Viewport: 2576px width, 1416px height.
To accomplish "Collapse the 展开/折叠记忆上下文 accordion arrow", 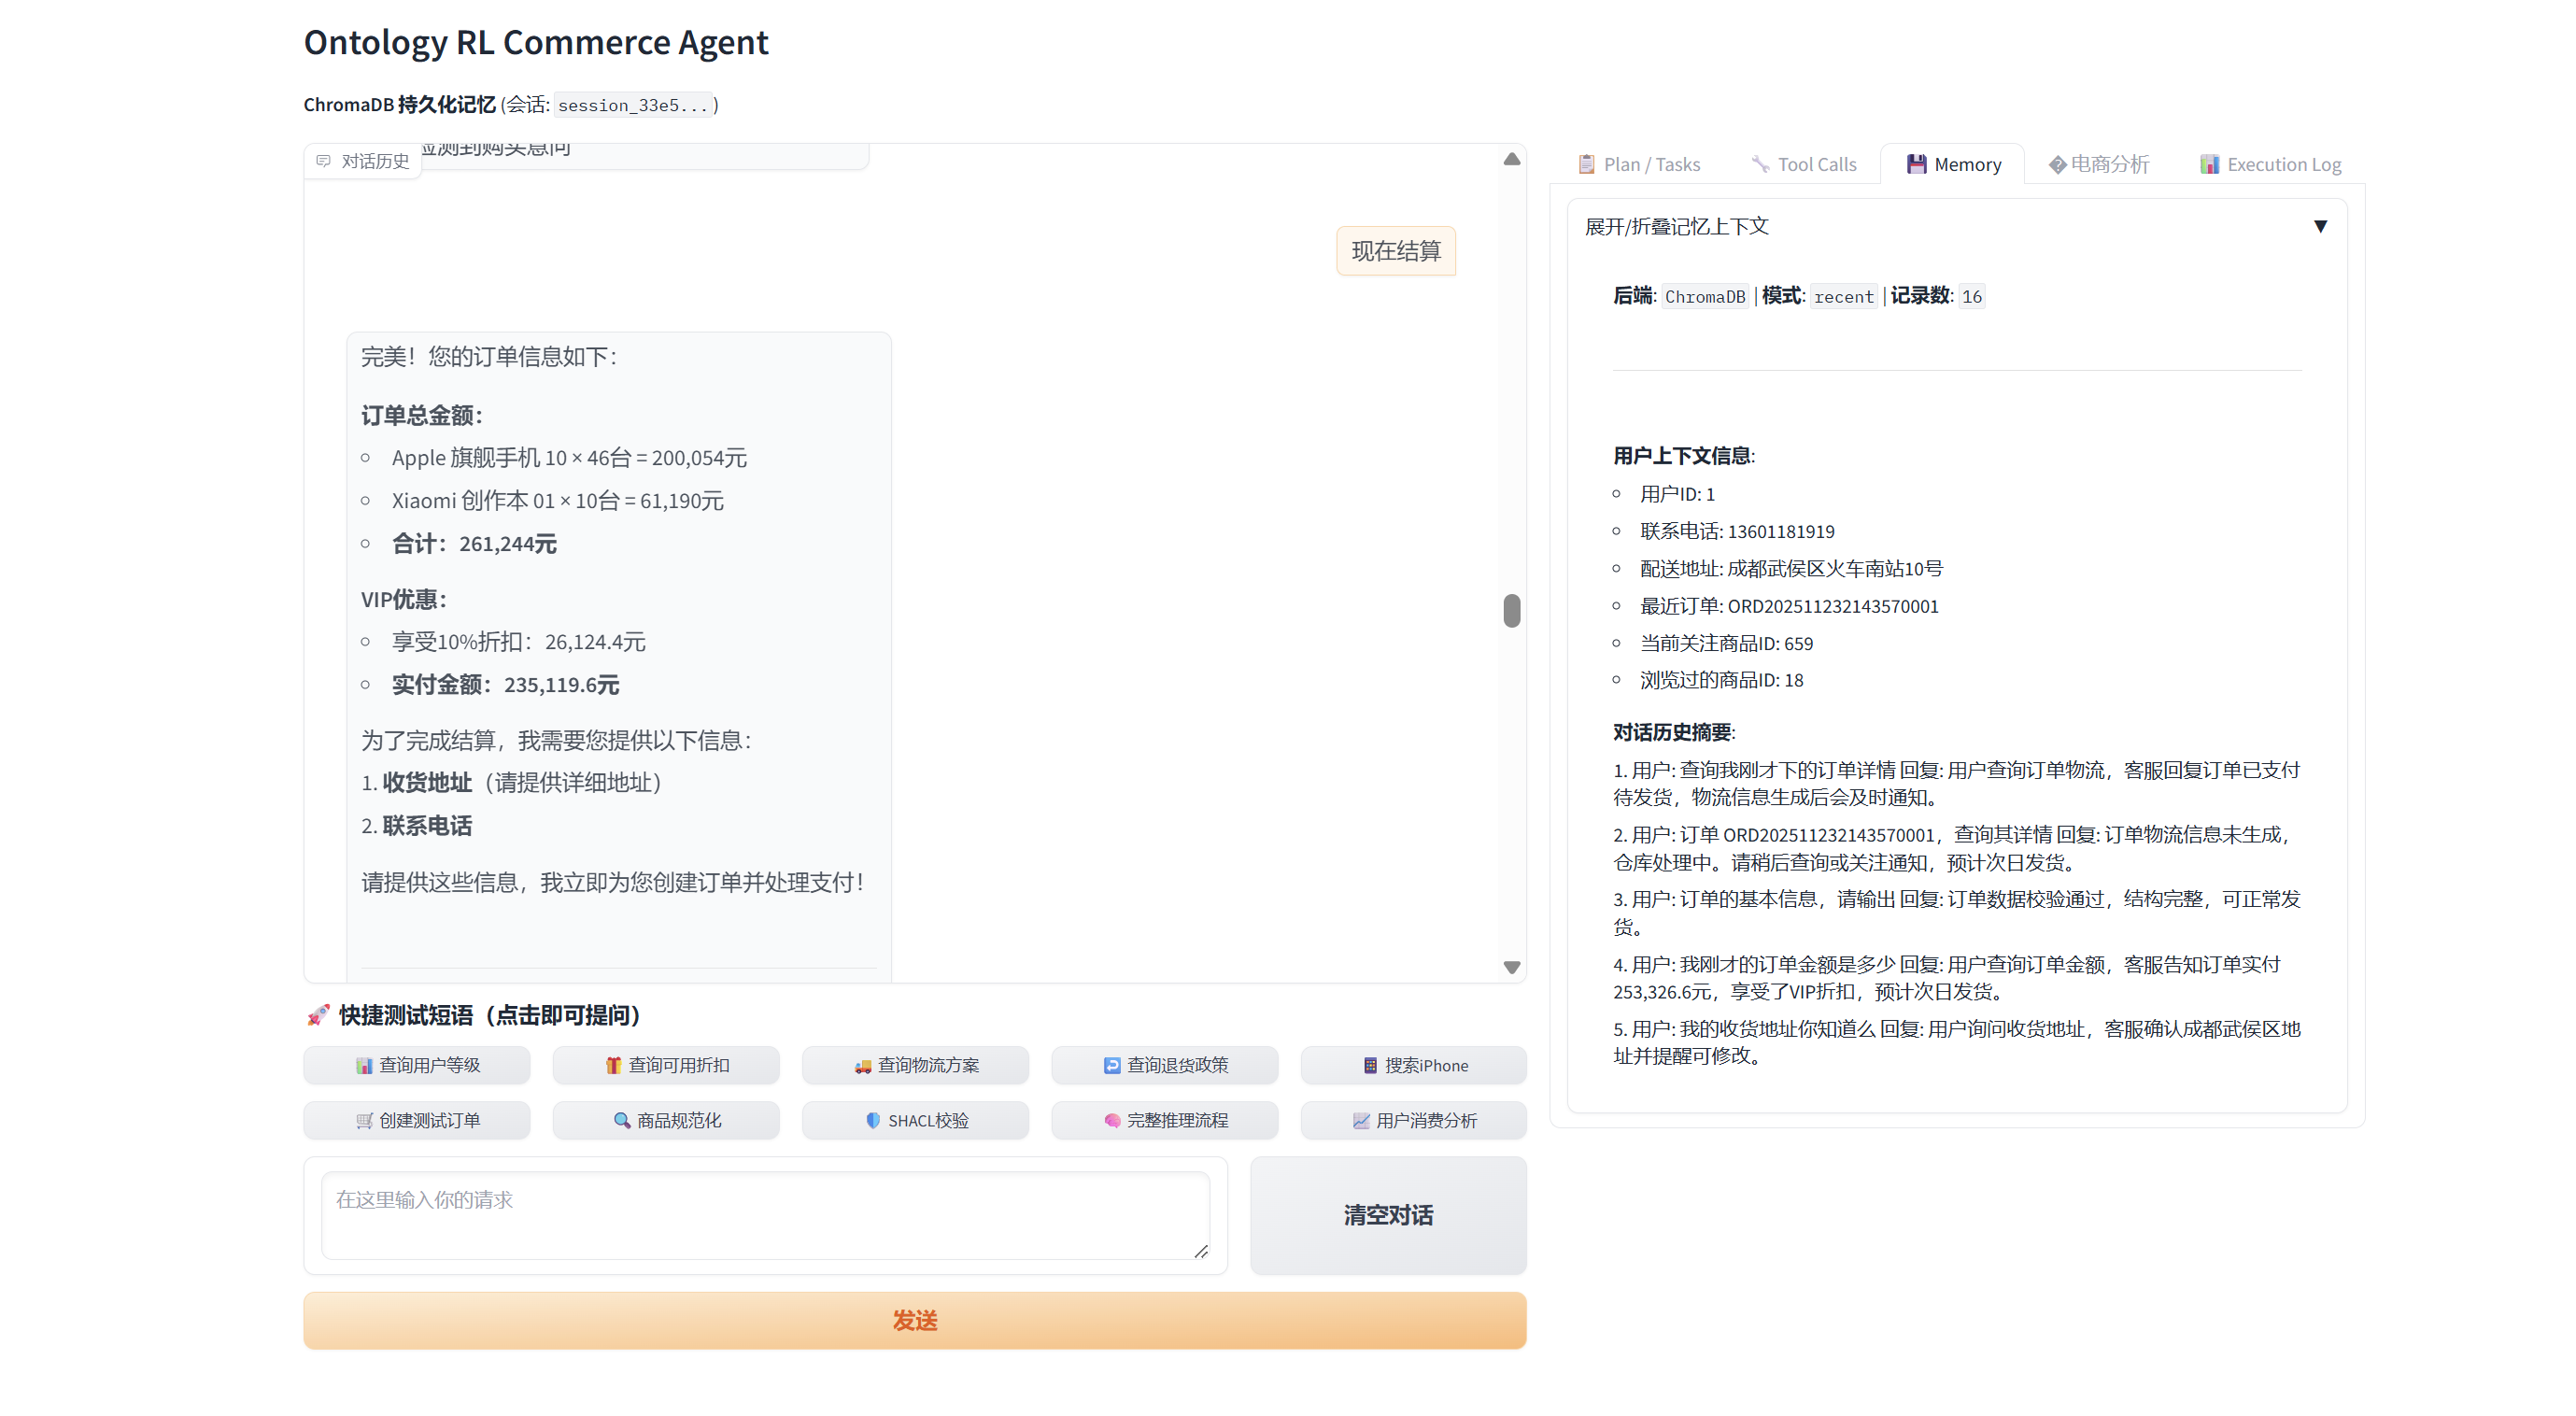I will click(x=2320, y=227).
